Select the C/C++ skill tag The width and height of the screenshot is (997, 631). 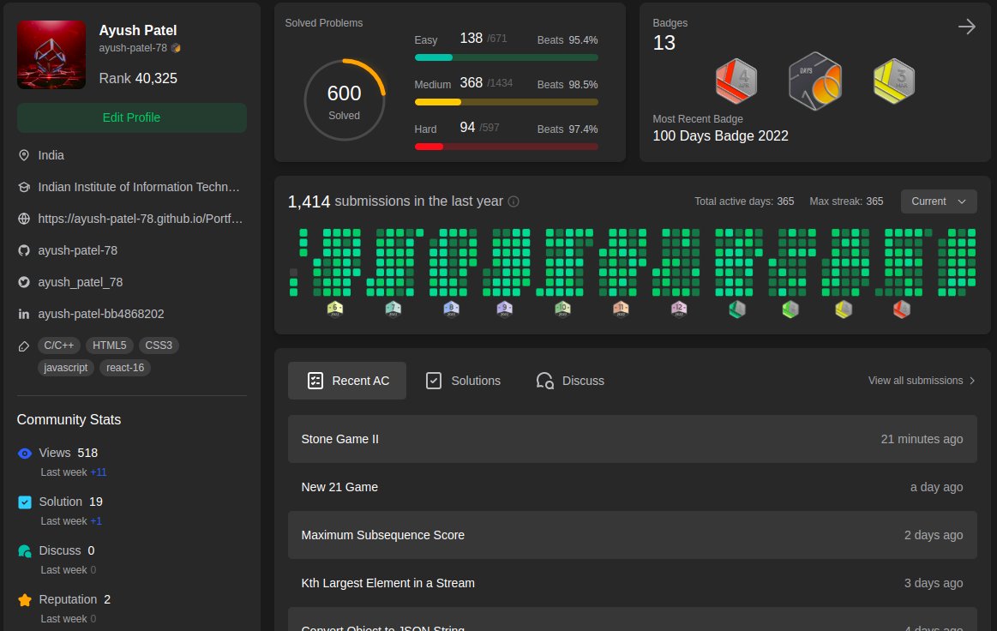[x=58, y=346]
